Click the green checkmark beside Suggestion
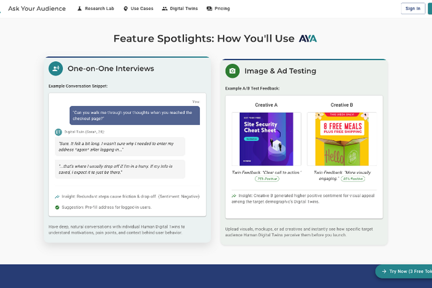The width and height of the screenshot is (432, 288). (x=57, y=207)
